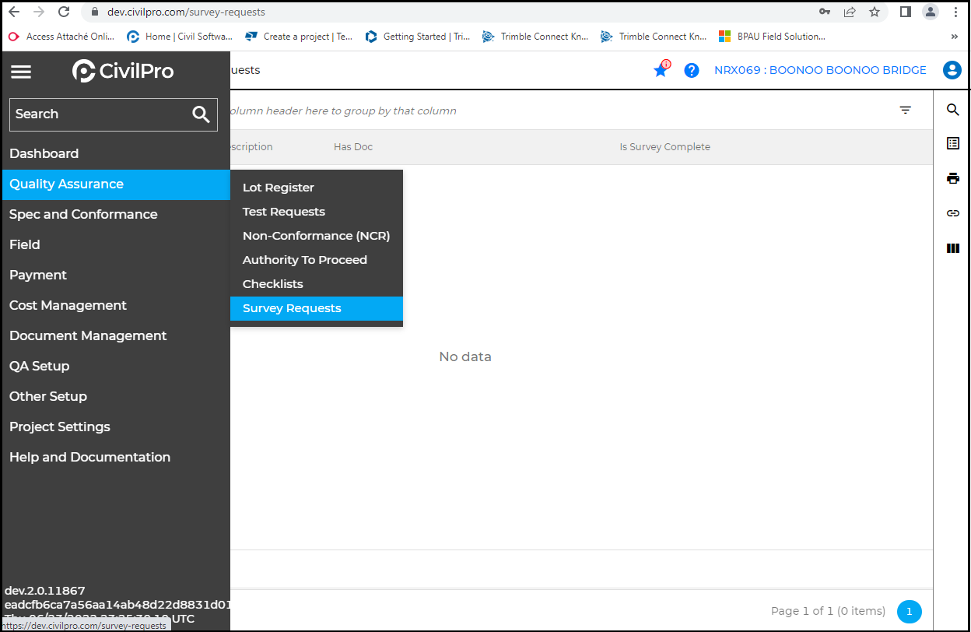Open favourites star icon with notification

tap(661, 70)
